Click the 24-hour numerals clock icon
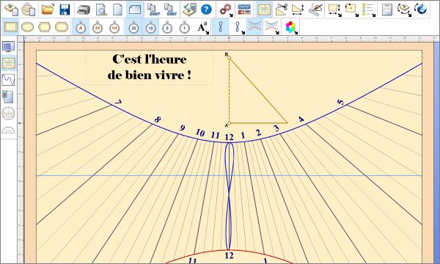 click(x=98, y=27)
